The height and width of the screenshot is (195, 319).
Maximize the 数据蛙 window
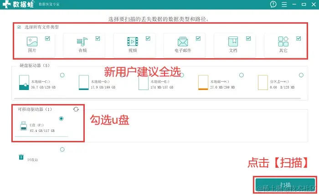[304, 4]
